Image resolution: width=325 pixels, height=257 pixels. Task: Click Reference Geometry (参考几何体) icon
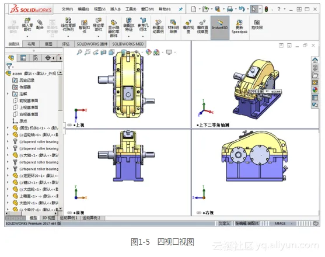click(x=143, y=25)
